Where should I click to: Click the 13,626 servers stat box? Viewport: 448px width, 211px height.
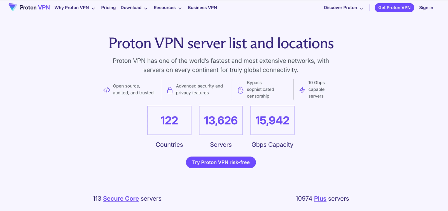point(221,120)
